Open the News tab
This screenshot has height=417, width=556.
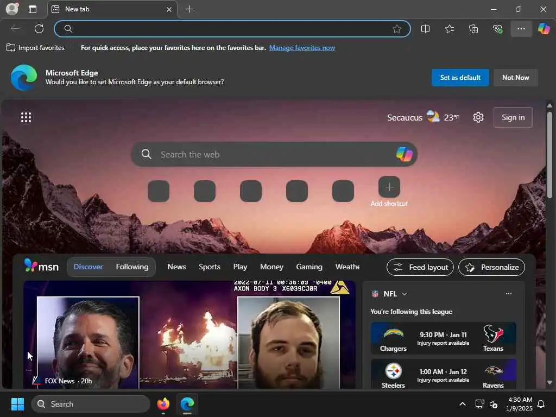coord(176,267)
